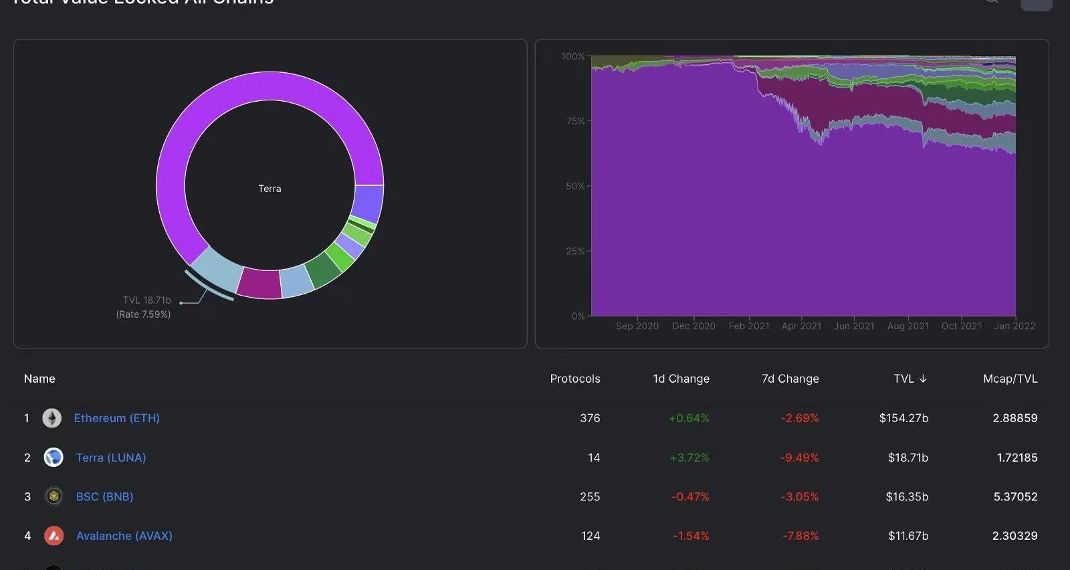This screenshot has width=1070, height=570.
Task: Click the Jan 2022 axis label
Action: coord(1014,326)
